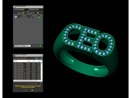Click the metal list scroll right arrow
The height and width of the screenshot is (98, 131).
tap(40, 81)
